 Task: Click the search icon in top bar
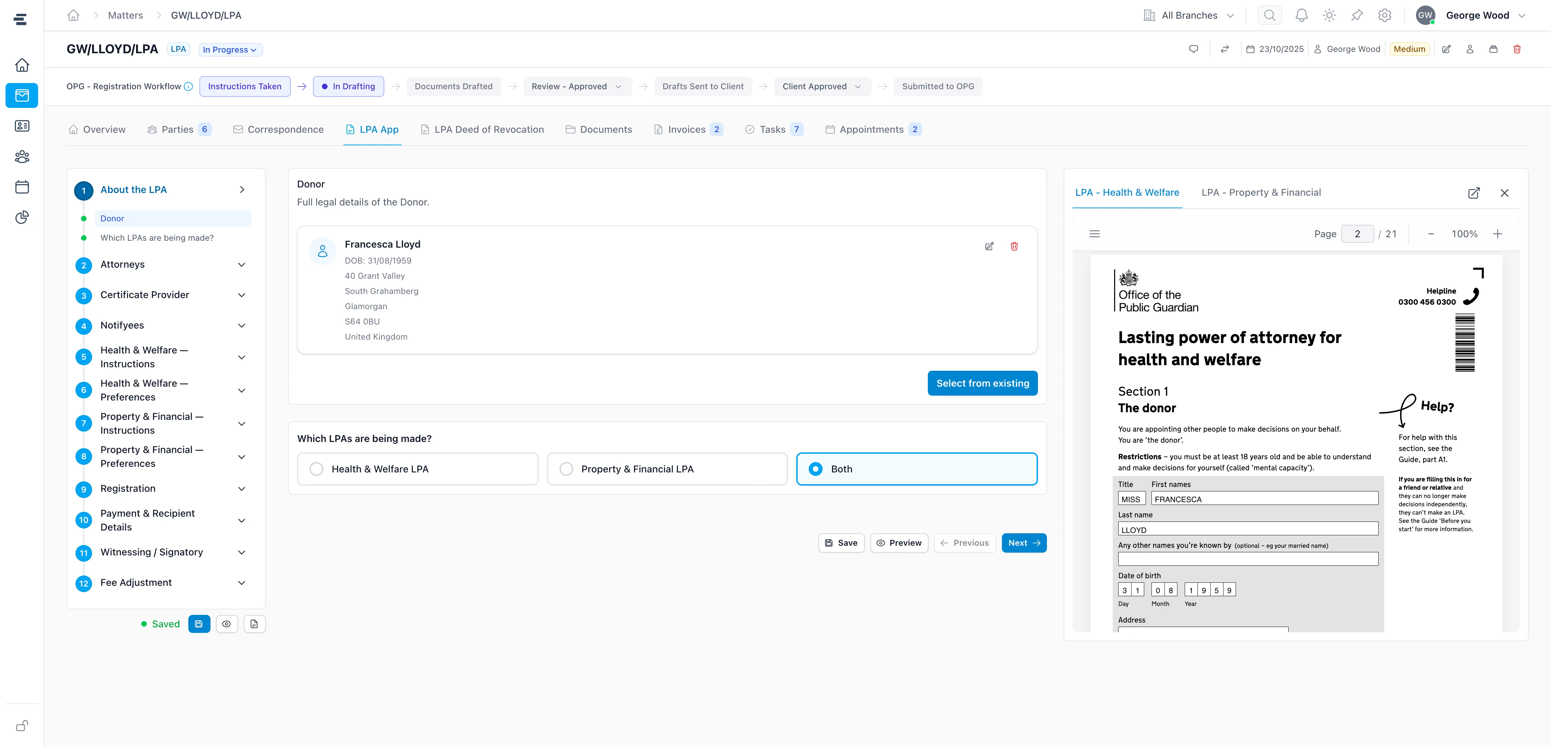coord(1269,16)
